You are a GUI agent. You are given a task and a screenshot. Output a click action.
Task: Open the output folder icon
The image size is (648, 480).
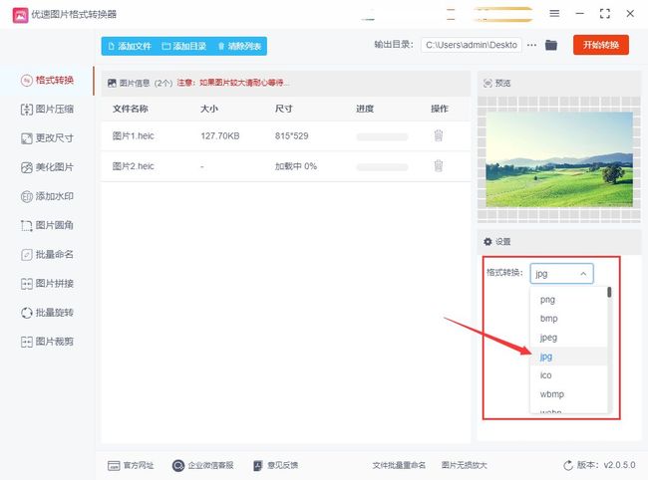[x=551, y=45]
